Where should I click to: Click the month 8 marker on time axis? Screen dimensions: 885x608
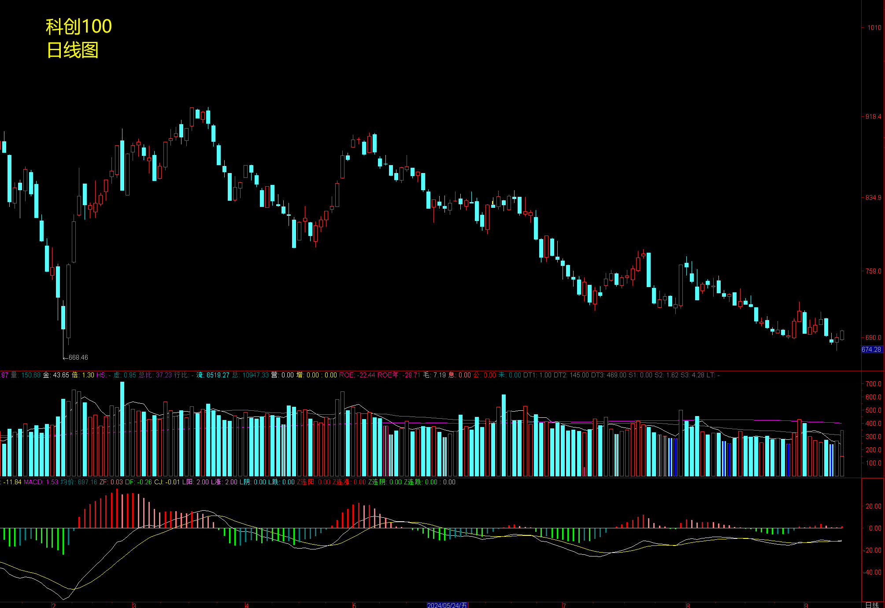(688, 605)
